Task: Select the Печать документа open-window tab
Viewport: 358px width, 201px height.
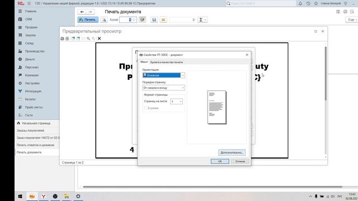Action: (29, 152)
